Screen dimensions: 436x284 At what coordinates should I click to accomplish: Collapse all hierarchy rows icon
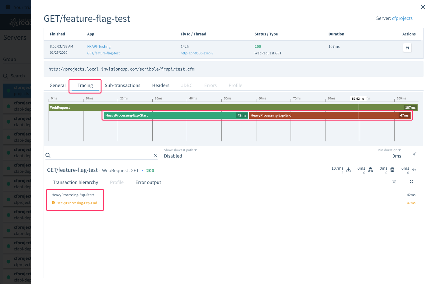click(394, 182)
